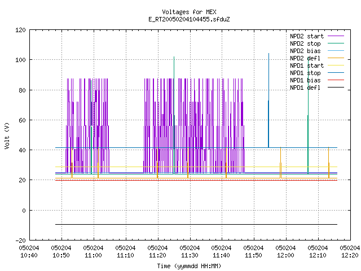This screenshot has width=361, height=271.
Task: Click the x-axis tick label 12:20
Action: tap(350, 255)
